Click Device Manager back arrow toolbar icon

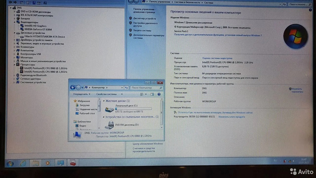pos(10,3)
